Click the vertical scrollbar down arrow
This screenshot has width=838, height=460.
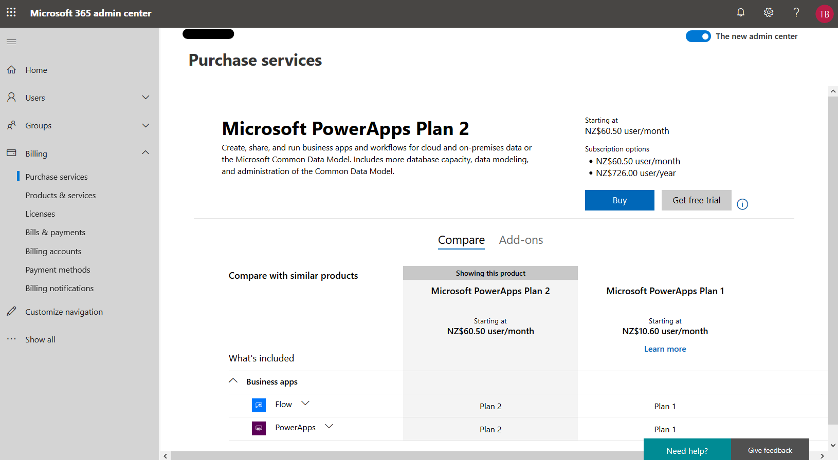click(833, 445)
